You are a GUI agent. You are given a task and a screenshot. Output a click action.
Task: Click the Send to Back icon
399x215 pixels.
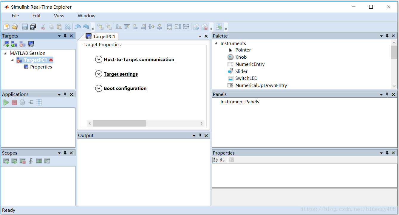(x=109, y=27)
